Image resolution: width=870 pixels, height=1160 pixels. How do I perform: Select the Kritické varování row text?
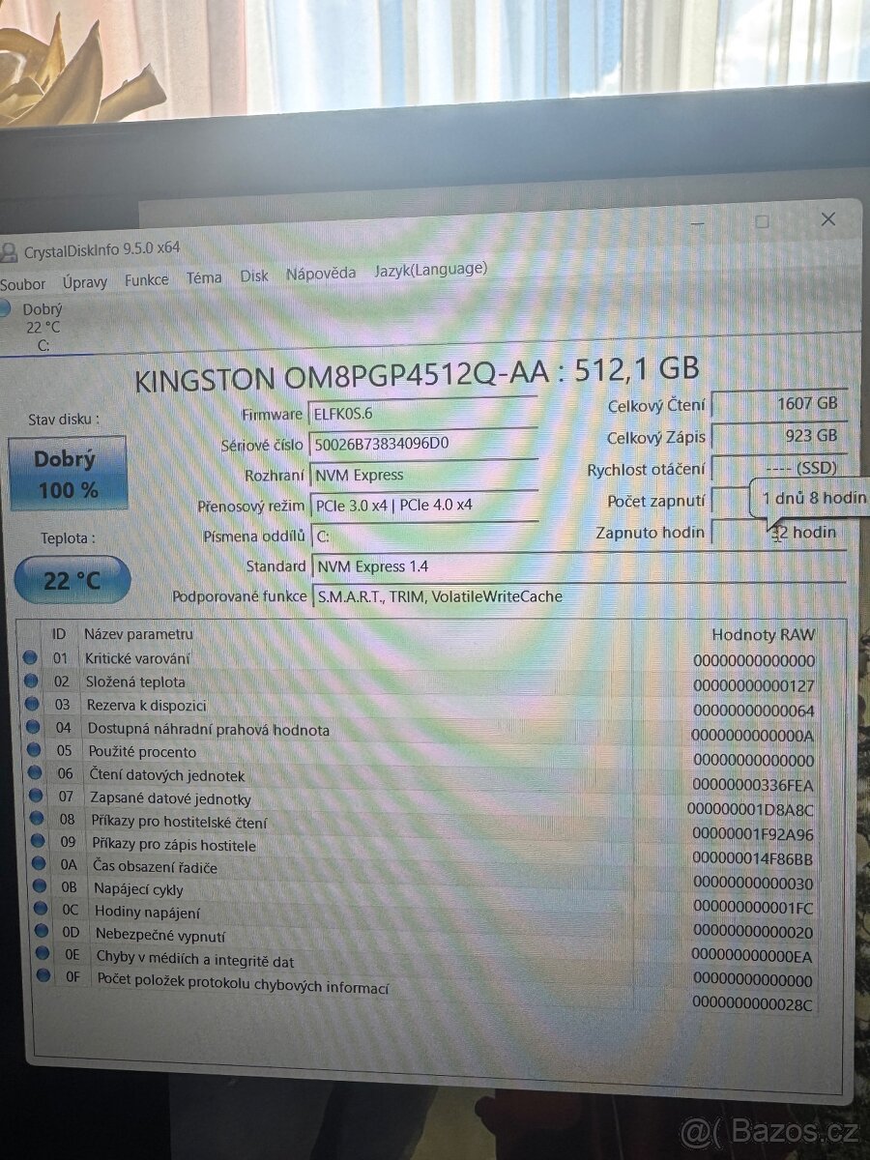click(137, 658)
